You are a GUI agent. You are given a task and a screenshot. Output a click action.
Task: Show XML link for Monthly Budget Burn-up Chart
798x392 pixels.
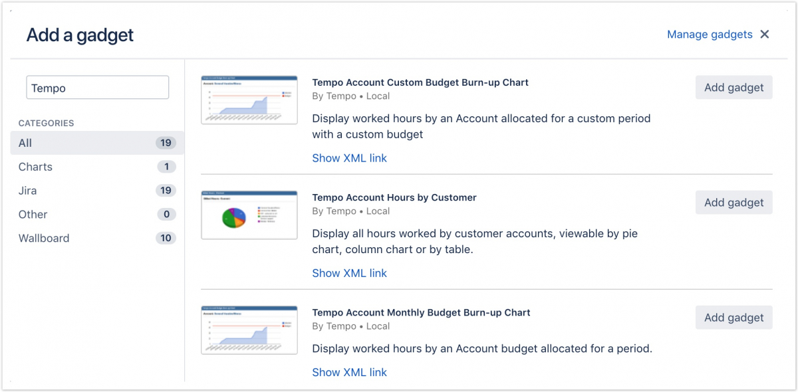click(x=349, y=372)
